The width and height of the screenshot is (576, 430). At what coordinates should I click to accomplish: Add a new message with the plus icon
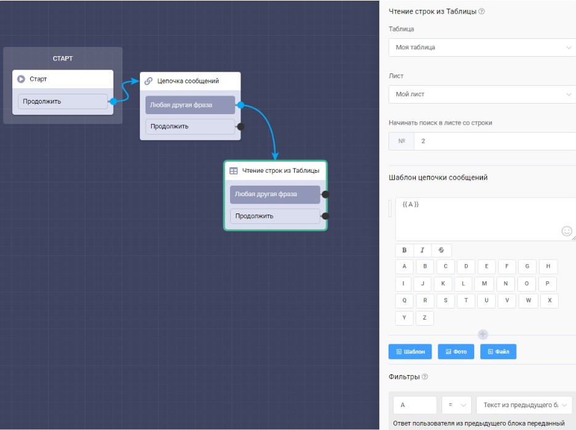click(483, 334)
